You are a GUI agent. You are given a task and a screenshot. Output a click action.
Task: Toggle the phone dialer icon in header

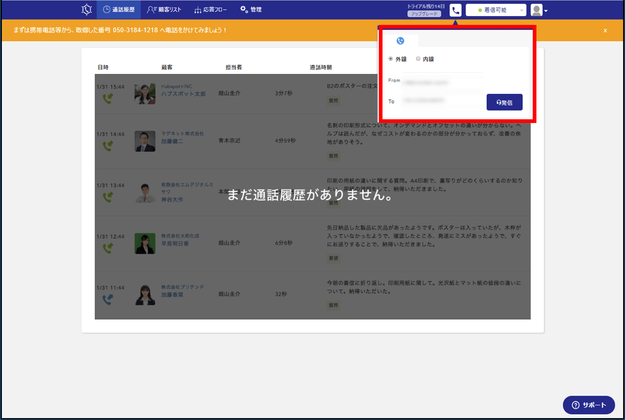[456, 10]
